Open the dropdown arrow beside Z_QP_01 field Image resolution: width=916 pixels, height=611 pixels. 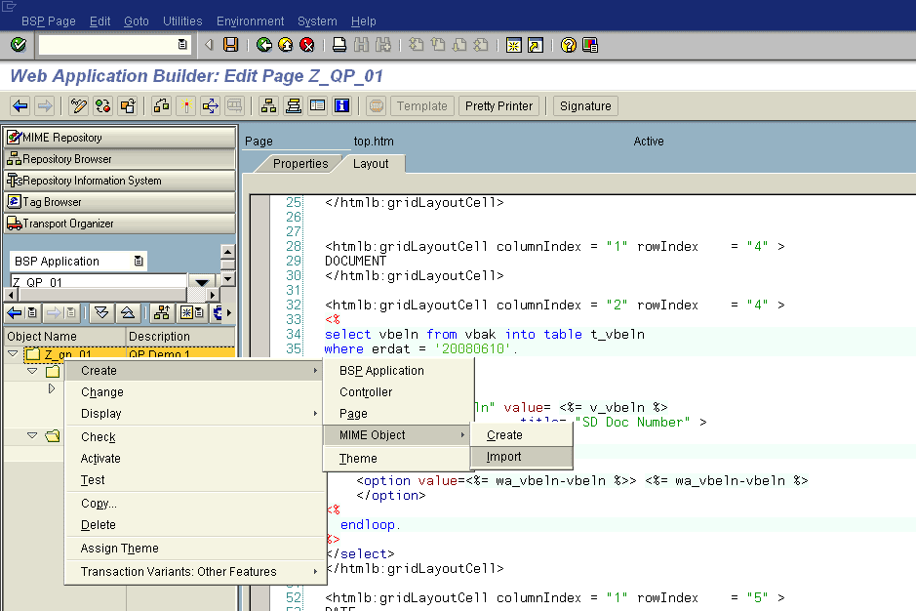click(202, 282)
